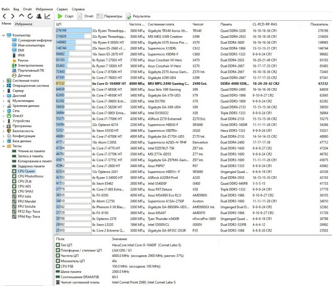This screenshot has width=332, height=286.
Task: Open the user profile icon in toolbar
Action: click(39, 16)
